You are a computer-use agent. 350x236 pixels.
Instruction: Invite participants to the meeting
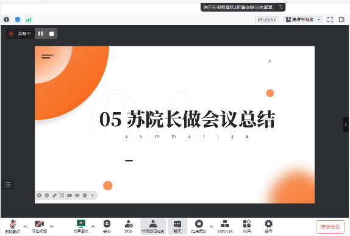pos(129,226)
